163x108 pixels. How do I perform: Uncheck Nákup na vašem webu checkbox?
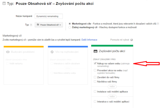click(x=95, y=63)
